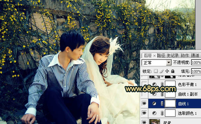
Task: Switch to the 通道 tab
Action: pyautogui.click(x=195, y=56)
